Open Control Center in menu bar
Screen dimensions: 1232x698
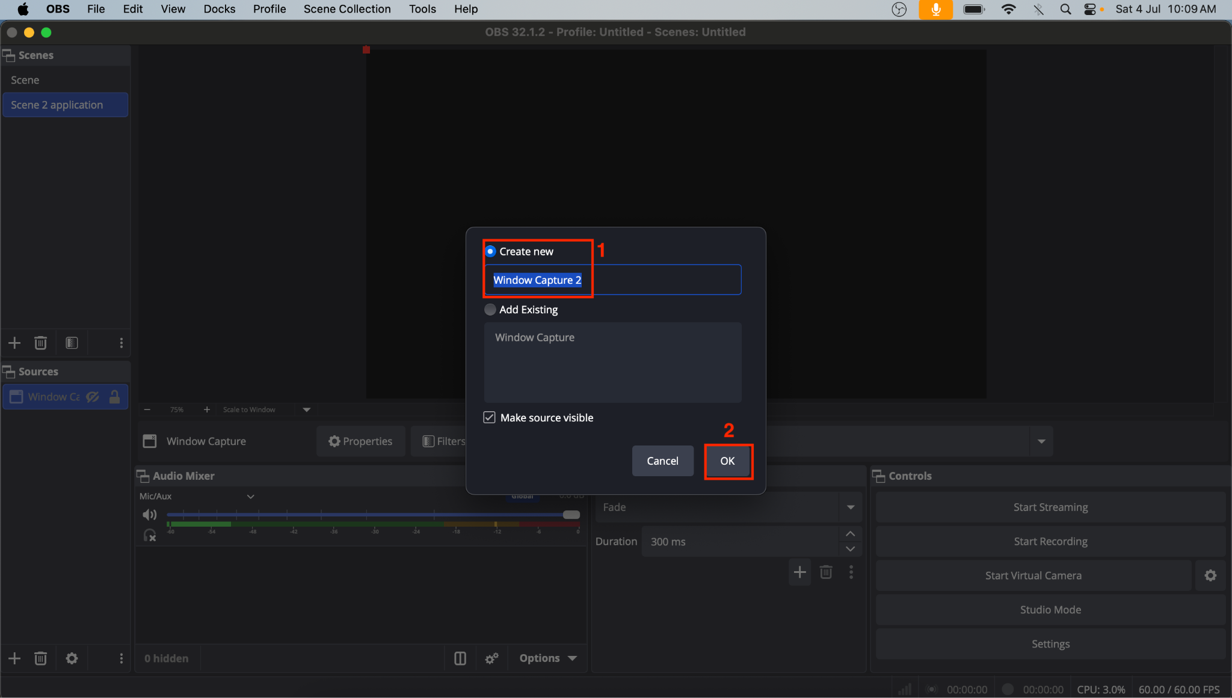coord(1090,9)
